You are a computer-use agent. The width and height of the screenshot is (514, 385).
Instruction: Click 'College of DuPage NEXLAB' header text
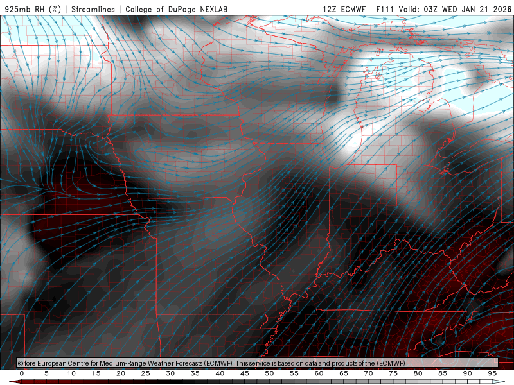(x=176, y=9)
